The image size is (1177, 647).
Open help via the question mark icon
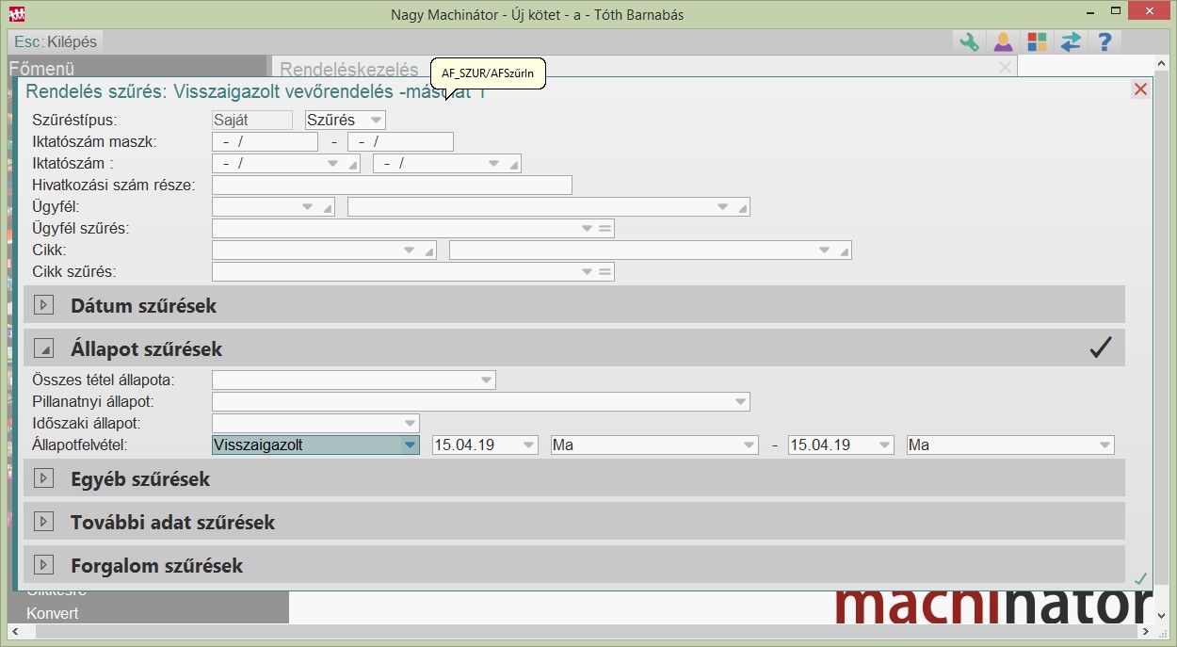[x=1104, y=41]
